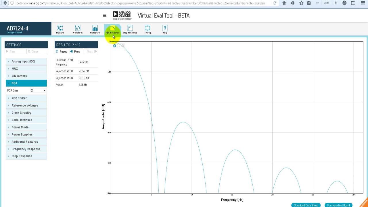Screen dimensions: 368x207
Task: Go to the browser home page
Action: [284, 3]
